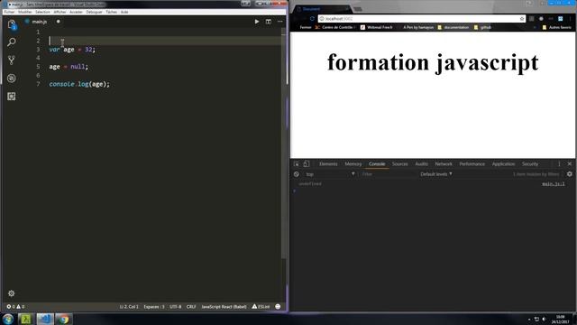
Task: Open the Afficher menu
Action: (60, 12)
